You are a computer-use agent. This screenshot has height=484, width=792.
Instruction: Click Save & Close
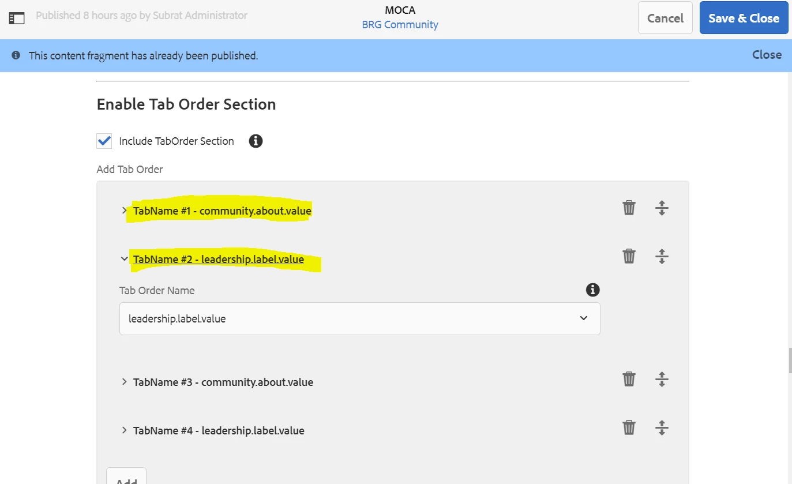744,18
